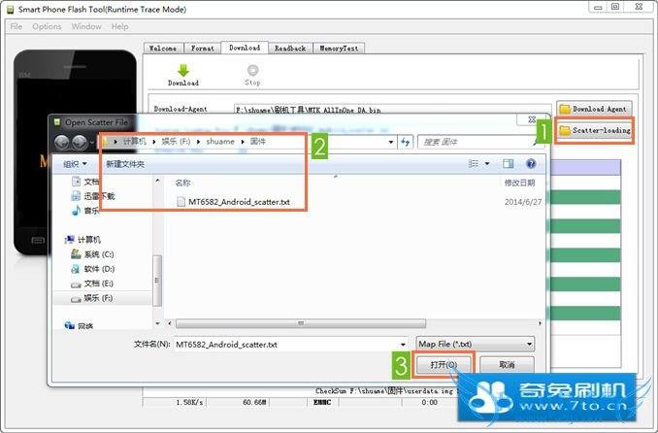This screenshot has width=658, height=433.
Task: Expand the file name history dropdown
Action: tap(403, 345)
